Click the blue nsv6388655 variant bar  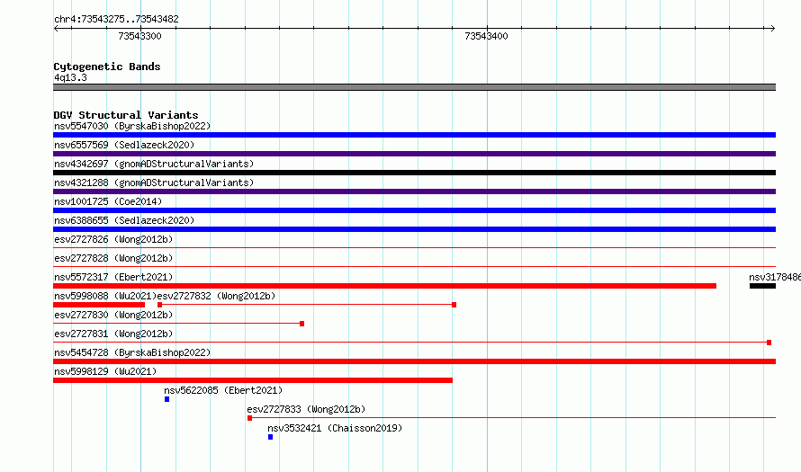[414, 229]
